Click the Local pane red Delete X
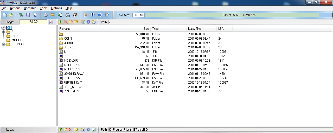This screenshot has width=333, height=133. [x=71, y=130]
